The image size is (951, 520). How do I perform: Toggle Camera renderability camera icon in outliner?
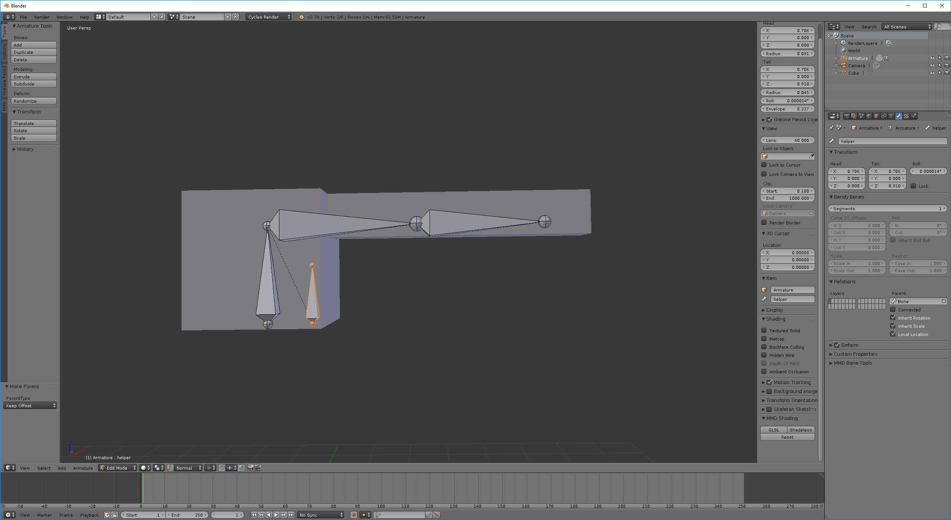(947, 65)
